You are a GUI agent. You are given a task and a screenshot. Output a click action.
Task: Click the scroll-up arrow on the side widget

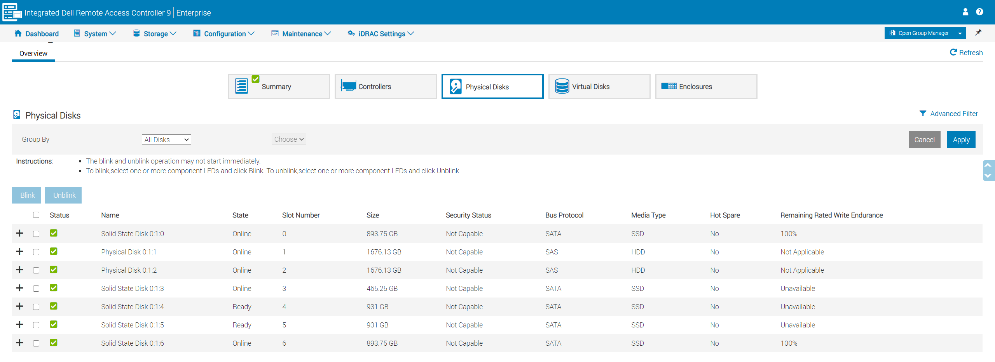988,165
